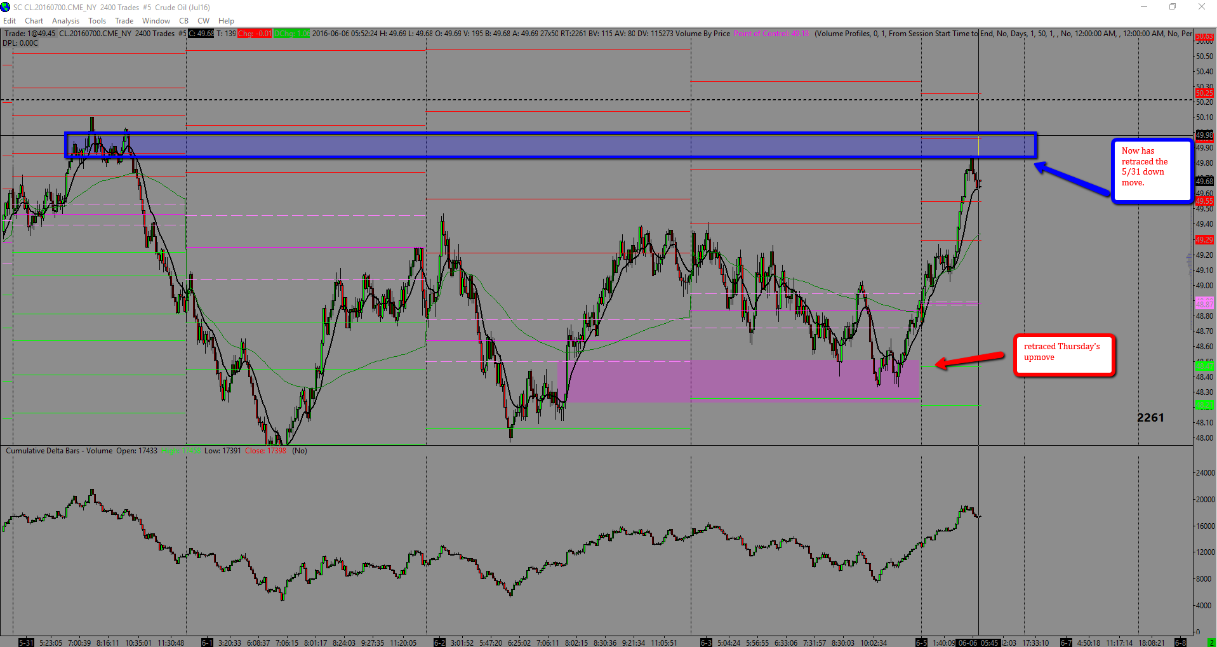Image resolution: width=1217 pixels, height=647 pixels.
Task: Click the 5:23:05 time label
Action: (51, 643)
